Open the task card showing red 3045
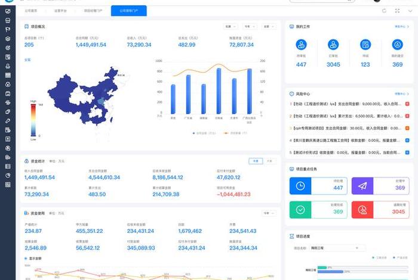Screen dimensions: 418x280 coord(380,210)
